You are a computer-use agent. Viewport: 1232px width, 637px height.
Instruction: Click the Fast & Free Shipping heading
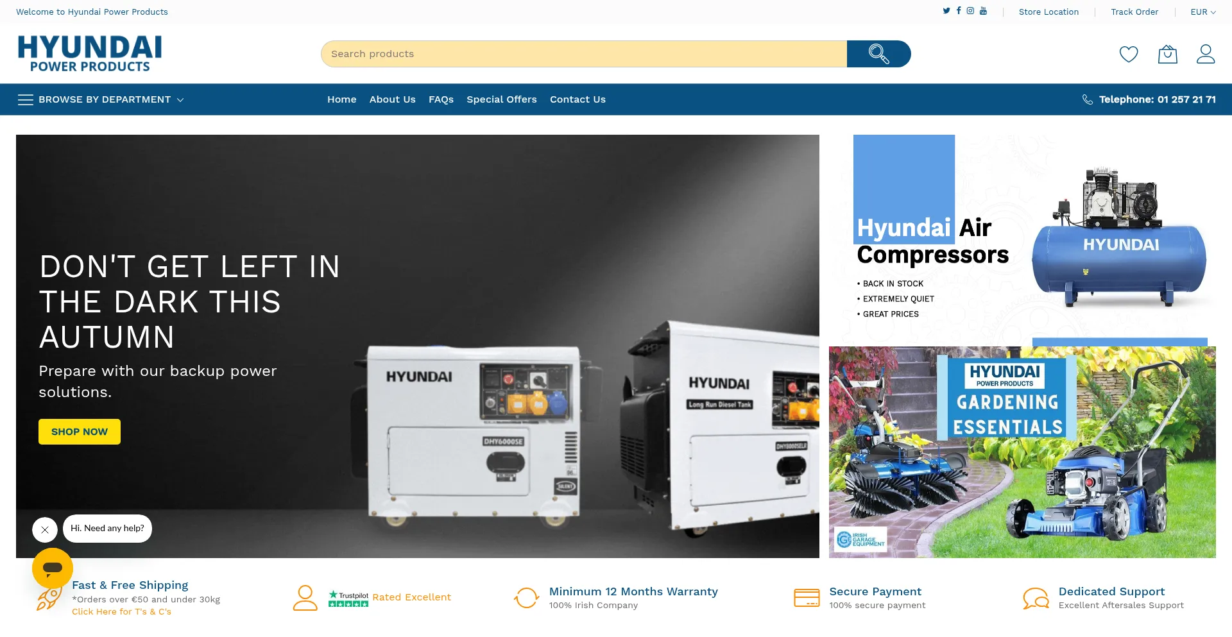pos(130,585)
